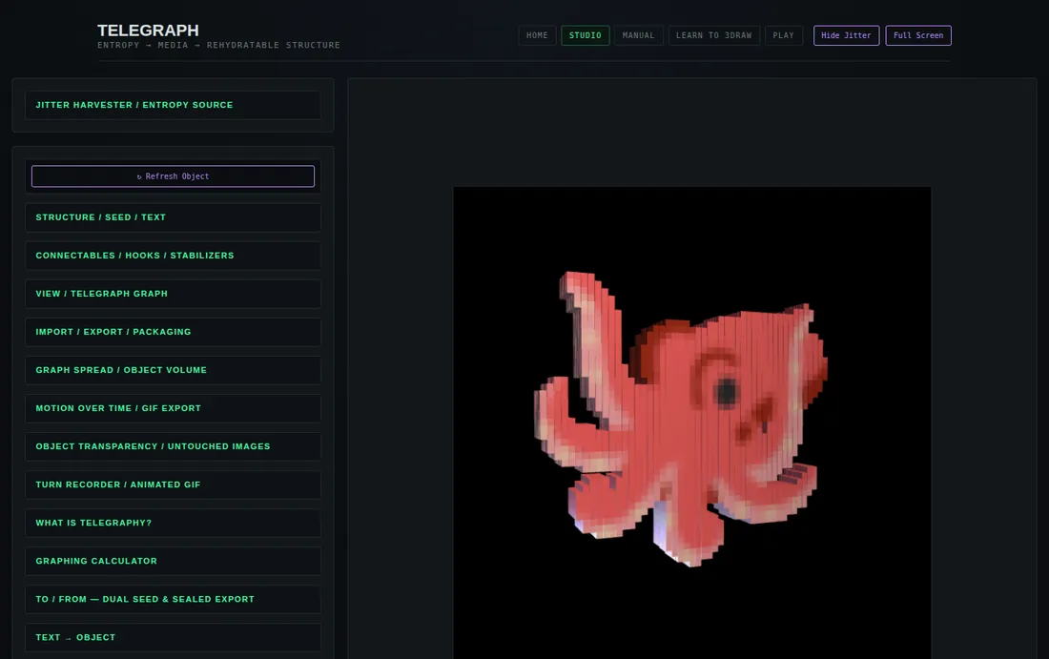The height and width of the screenshot is (659, 1049).
Task: Open Turn Recorder / Animated GIF section
Action: 173,484
